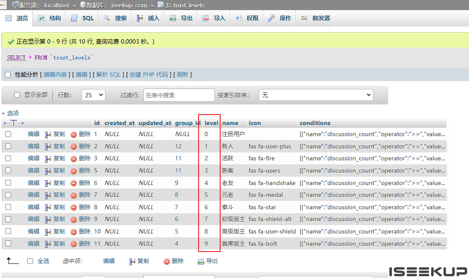
Task: Select the checkbox for row 元老
Action: [8, 195]
